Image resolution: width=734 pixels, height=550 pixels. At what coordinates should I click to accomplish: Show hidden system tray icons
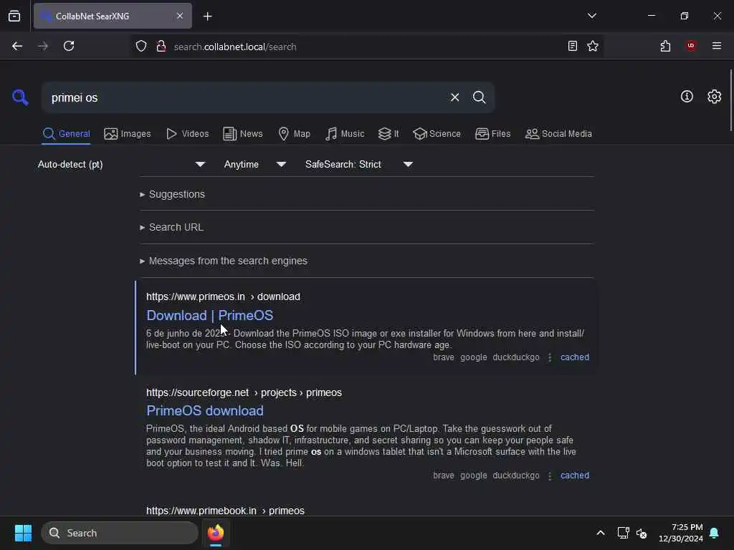click(601, 533)
